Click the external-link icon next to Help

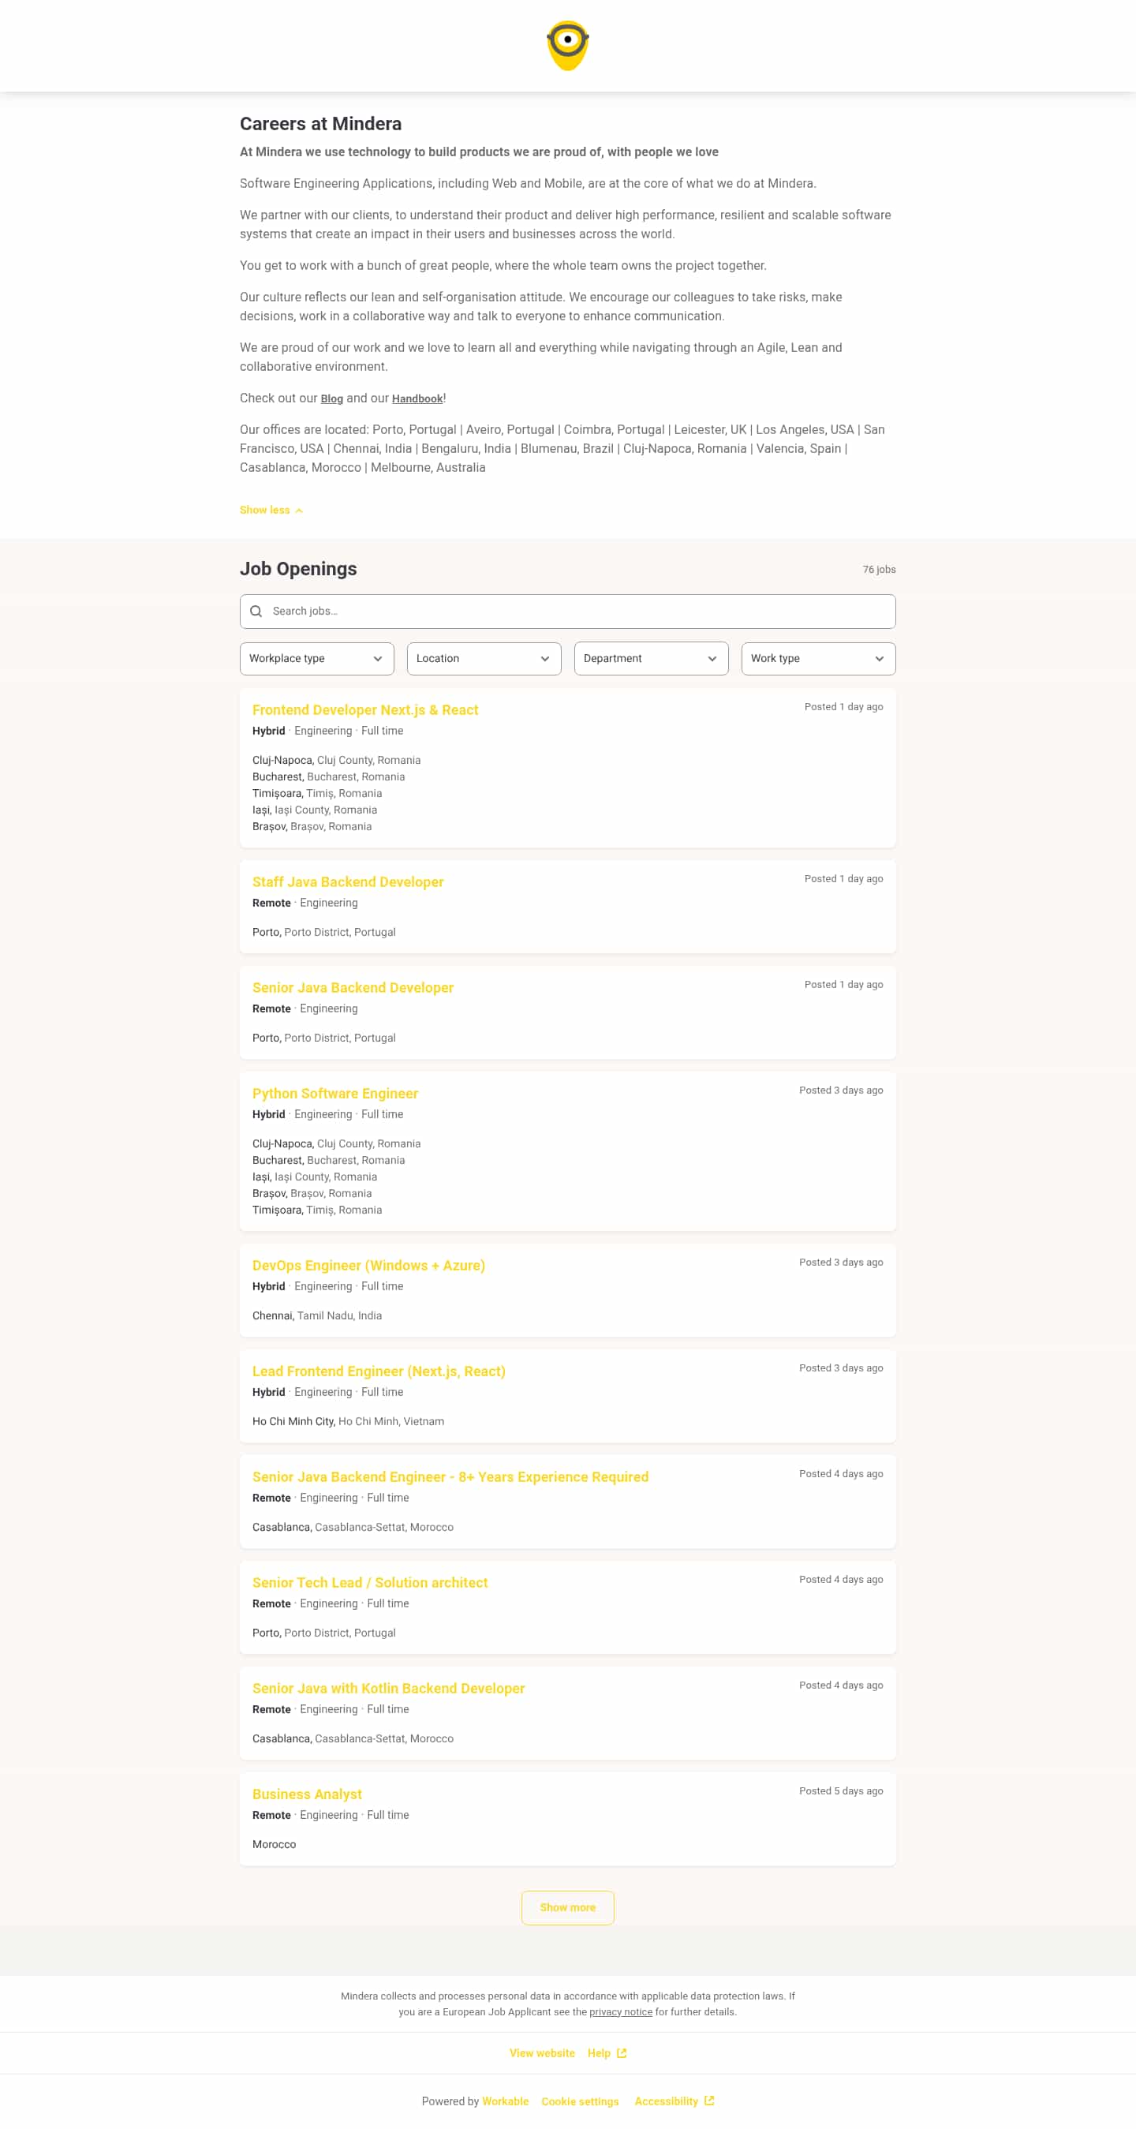pos(622,2052)
